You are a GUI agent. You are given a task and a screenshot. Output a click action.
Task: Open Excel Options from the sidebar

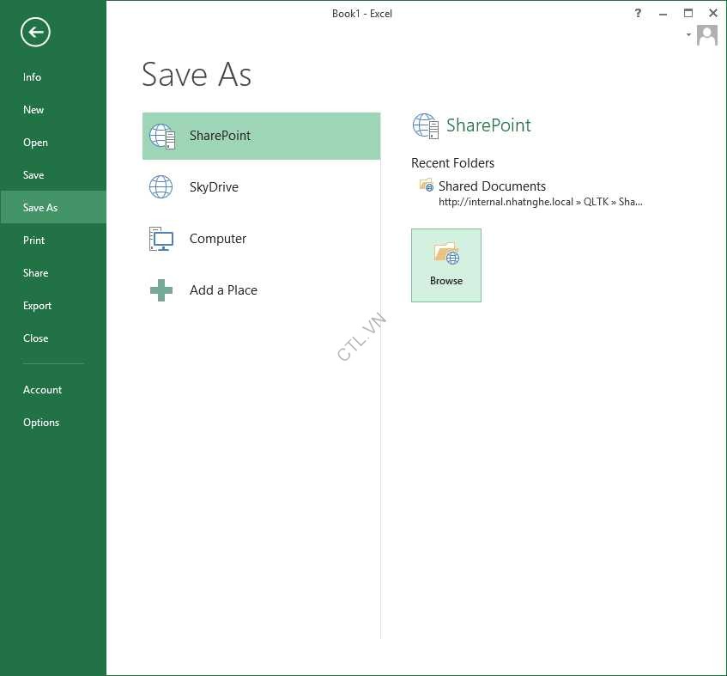(x=41, y=423)
